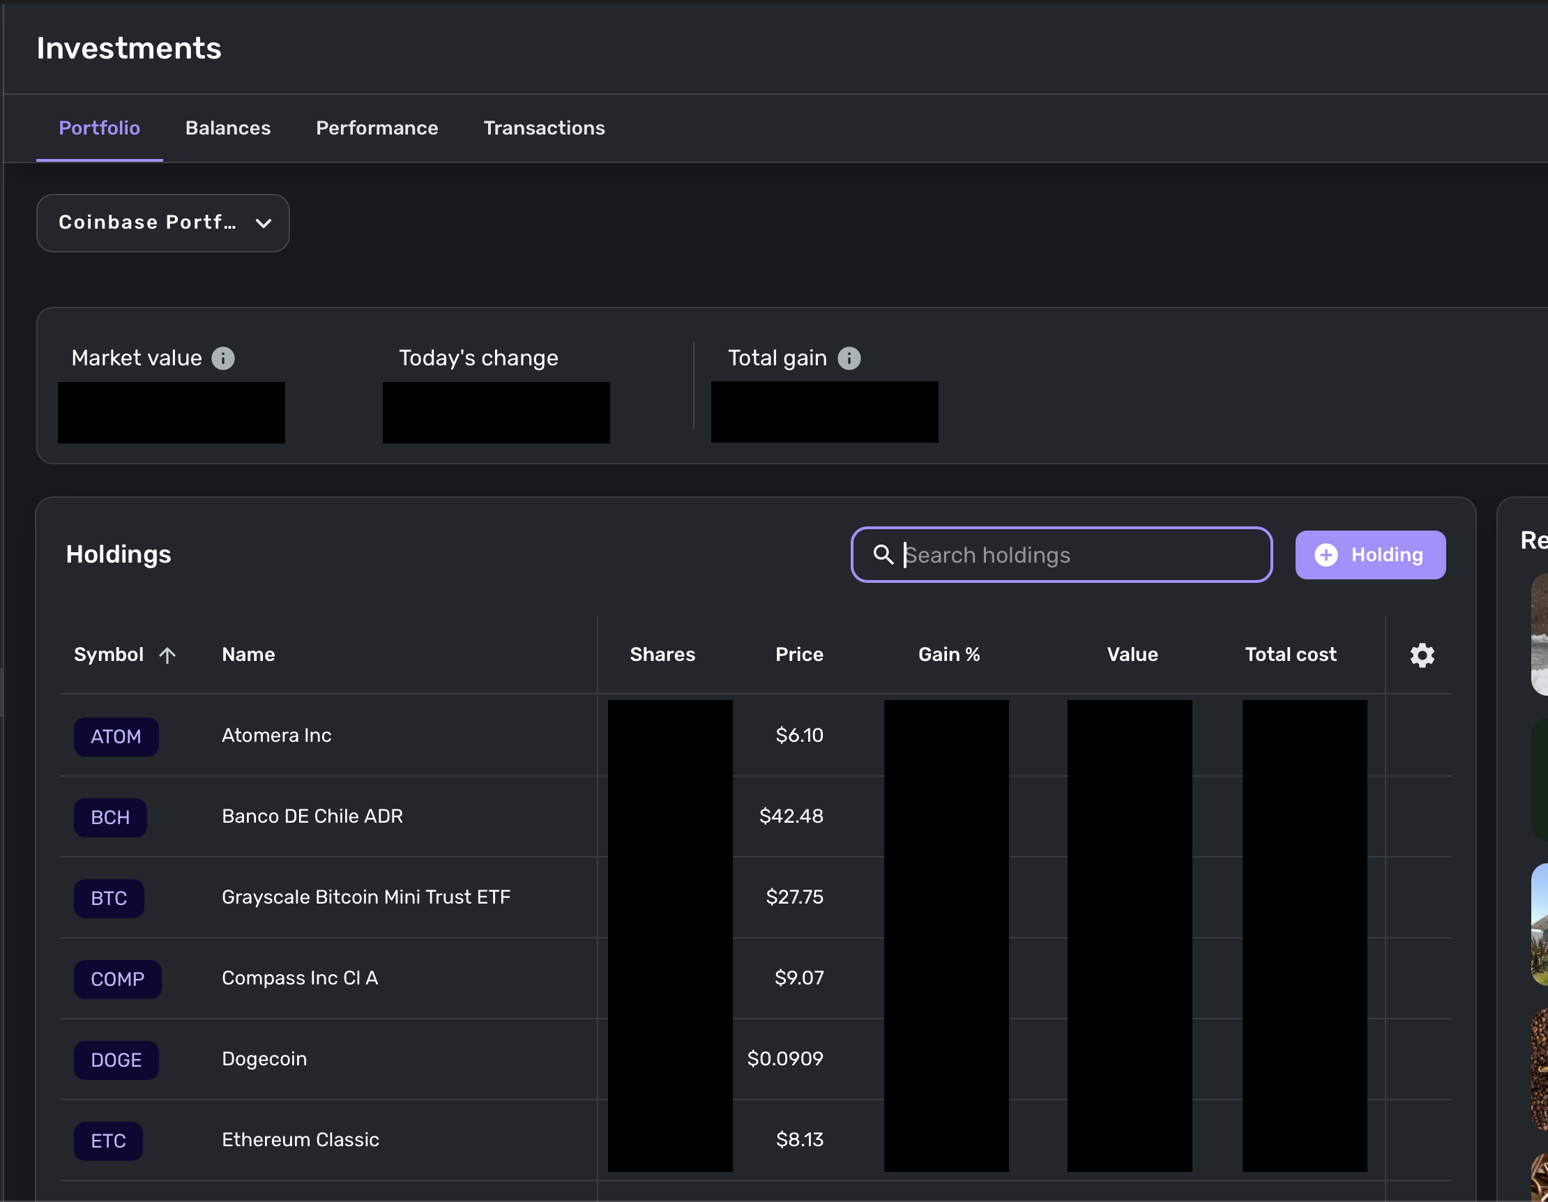This screenshot has width=1548, height=1202.
Task: Sort by the Gain % column header
Action: [x=948, y=654]
